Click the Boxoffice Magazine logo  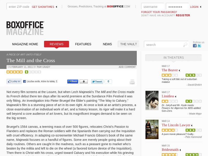[x=25, y=28]
